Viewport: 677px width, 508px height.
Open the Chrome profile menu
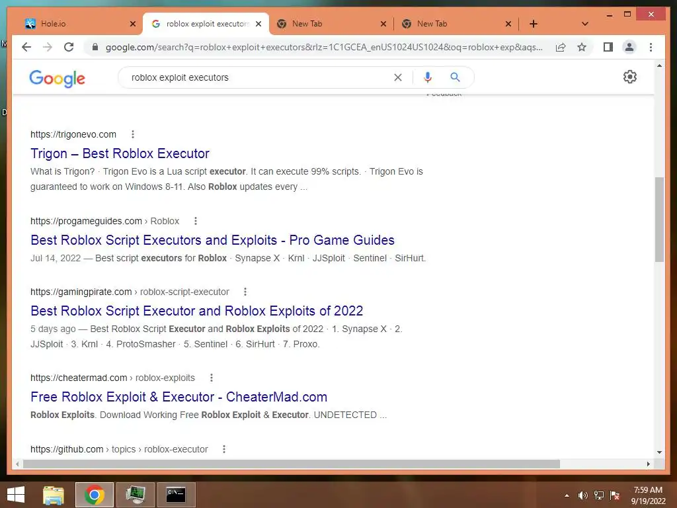629,47
